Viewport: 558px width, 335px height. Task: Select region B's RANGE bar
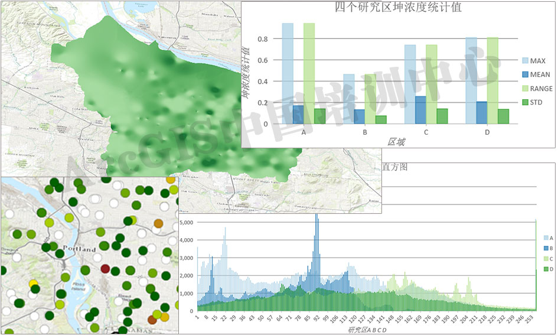pyautogui.click(x=370, y=99)
